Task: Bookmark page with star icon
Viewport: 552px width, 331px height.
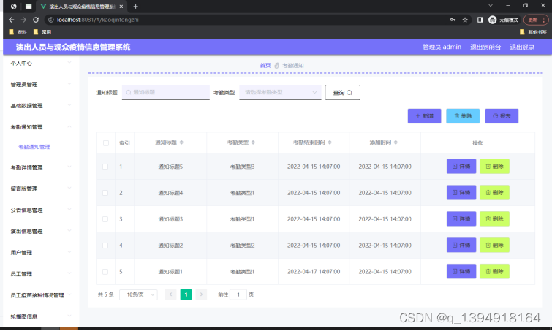Action: tap(465, 20)
